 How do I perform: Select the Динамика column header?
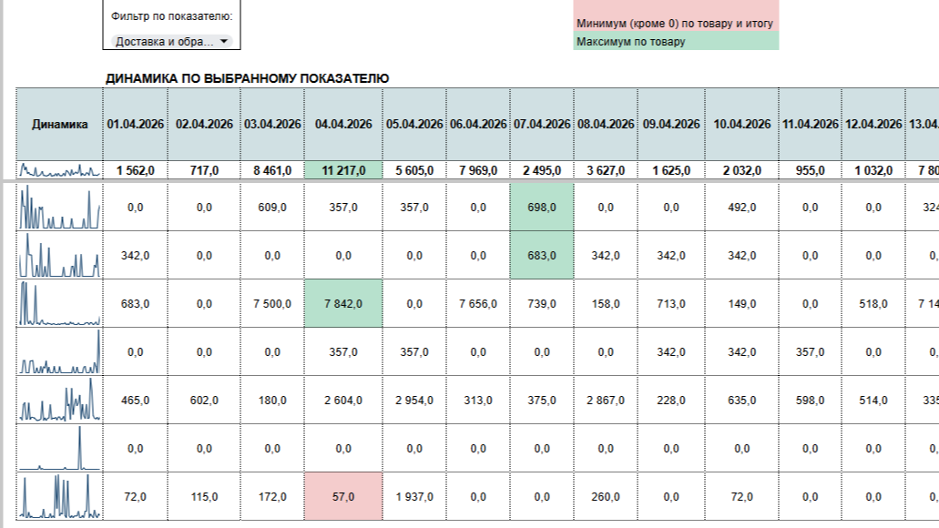tap(59, 124)
